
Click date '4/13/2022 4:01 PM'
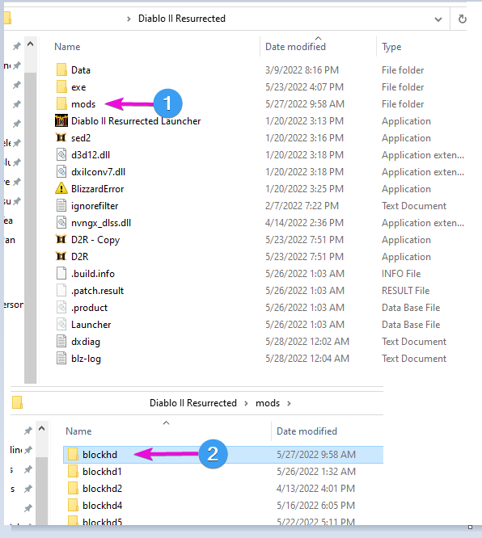(x=315, y=489)
